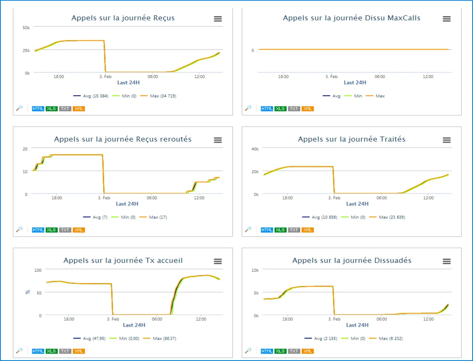Export Dissuadés chart as XML

tap(307, 351)
